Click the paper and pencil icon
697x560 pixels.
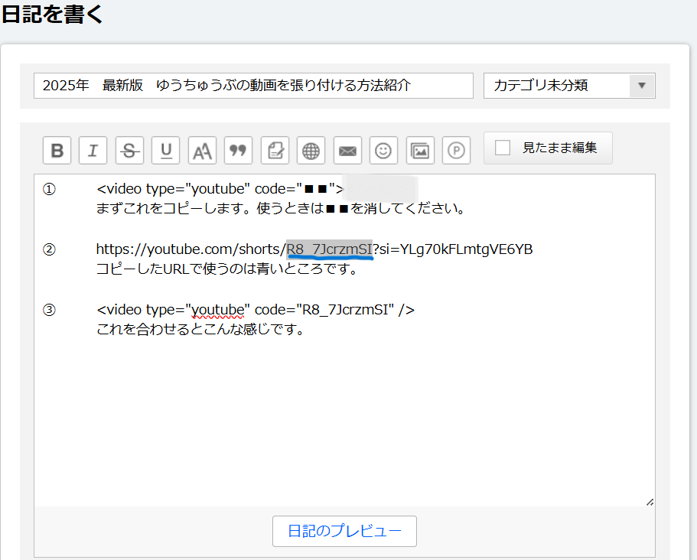click(275, 150)
